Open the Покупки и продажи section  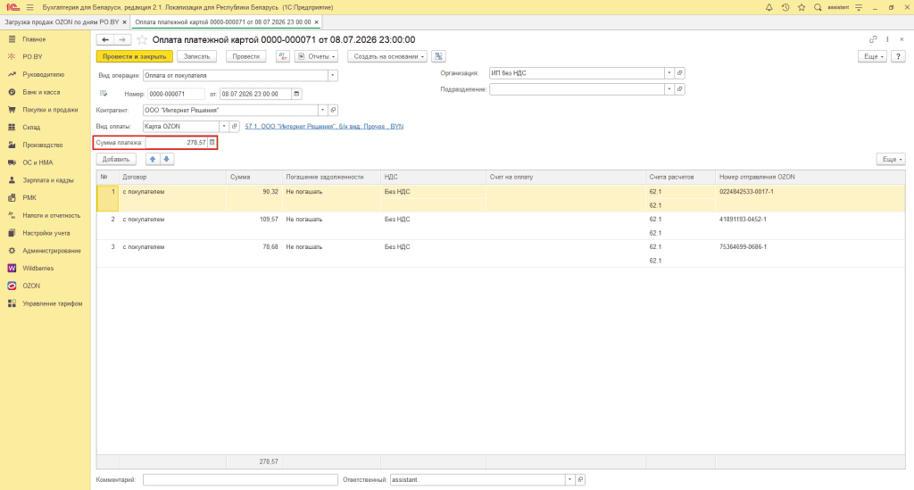click(50, 110)
